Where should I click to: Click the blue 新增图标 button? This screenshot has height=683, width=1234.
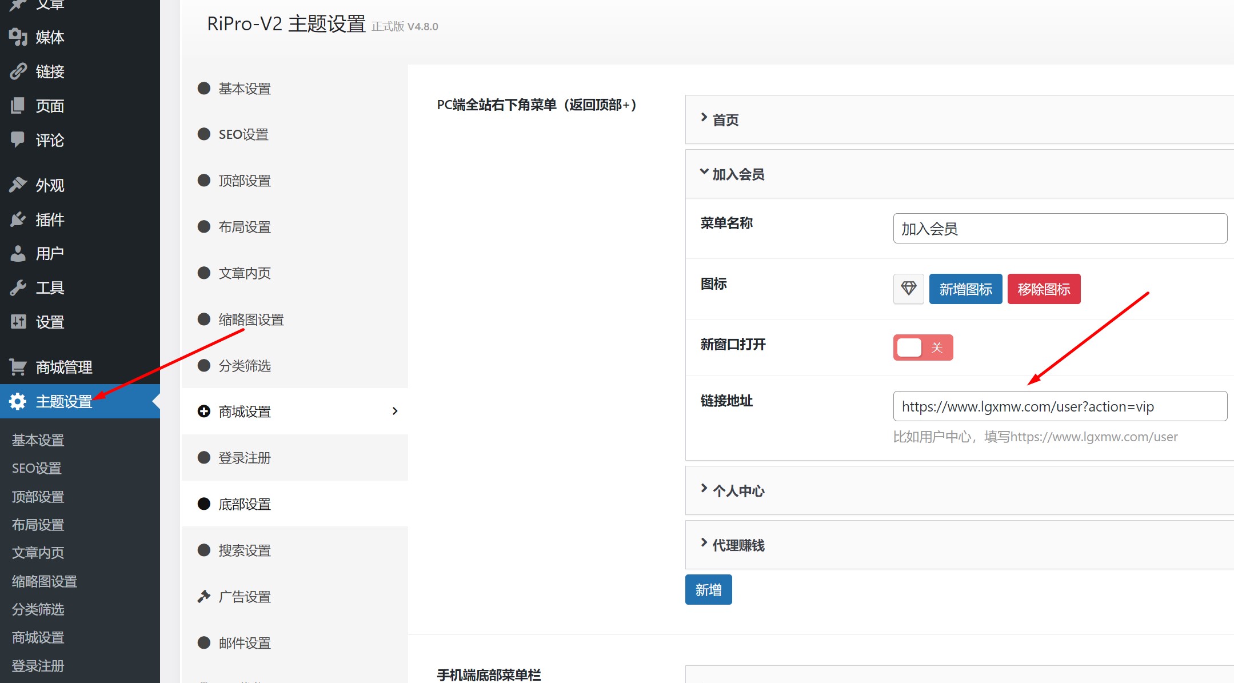pos(965,289)
